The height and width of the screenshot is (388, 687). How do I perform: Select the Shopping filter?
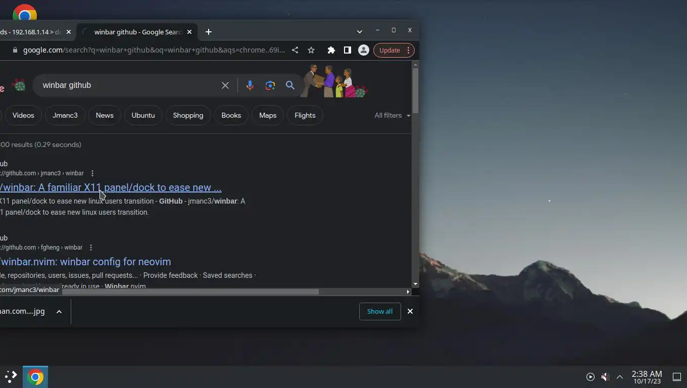(x=188, y=115)
